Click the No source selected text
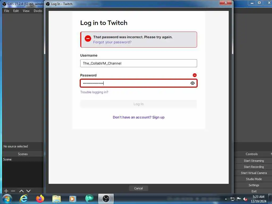272x204 pixels. tap(16, 146)
